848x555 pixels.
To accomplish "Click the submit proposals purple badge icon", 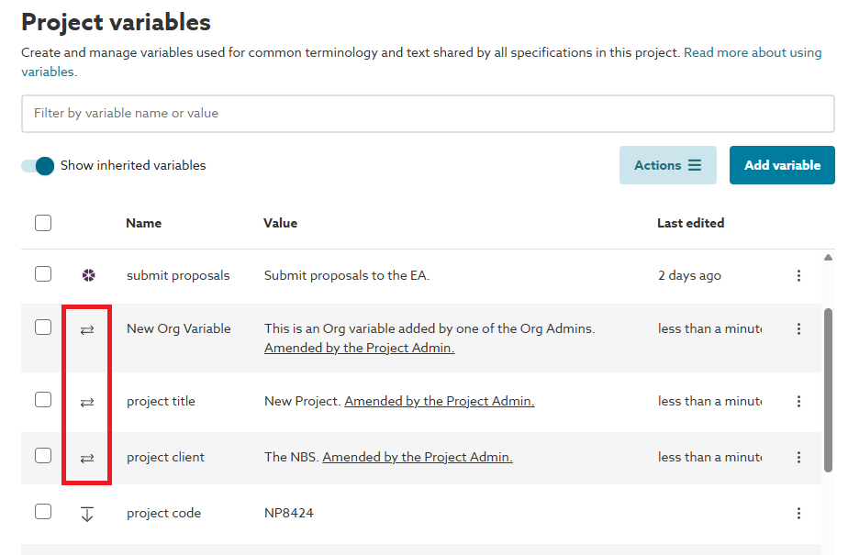I will 88,275.
